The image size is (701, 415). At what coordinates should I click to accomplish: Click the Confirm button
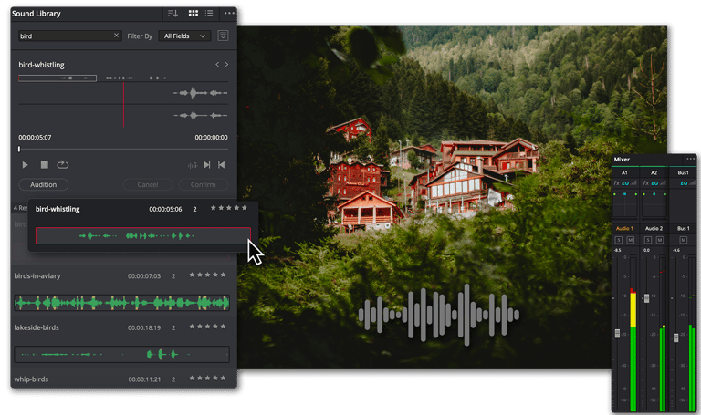pyautogui.click(x=203, y=184)
